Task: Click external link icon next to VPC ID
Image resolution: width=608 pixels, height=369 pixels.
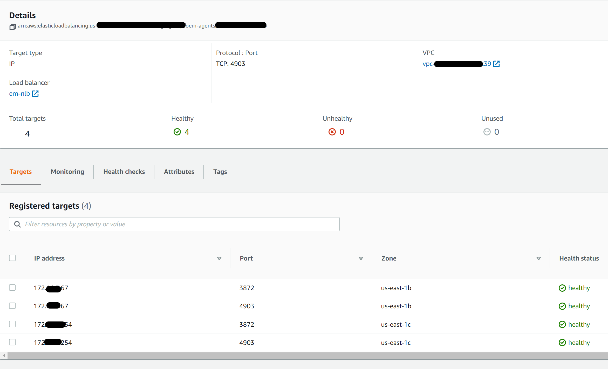Action: [x=496, y=64]
